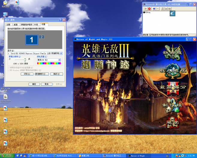Open the 我的文档 desktop icon

[5, 4]
